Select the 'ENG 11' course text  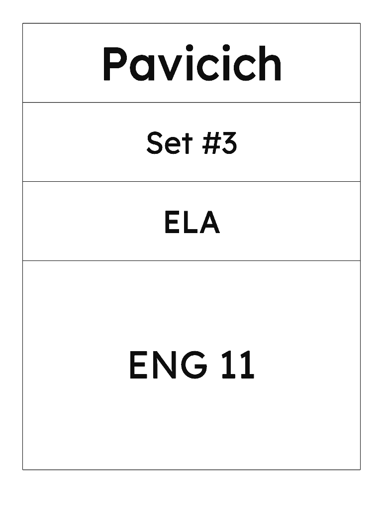[x=191, y=365]
